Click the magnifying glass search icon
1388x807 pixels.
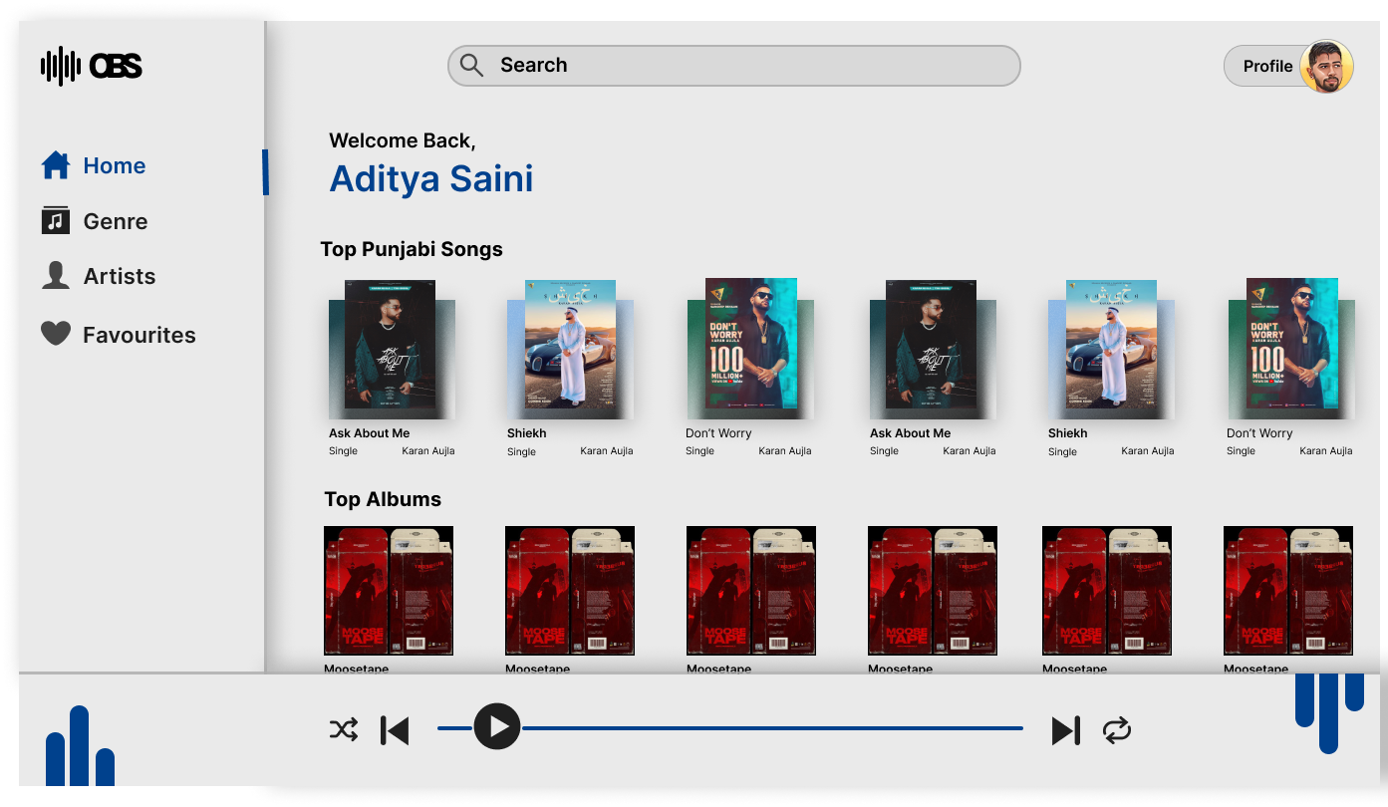472,66
